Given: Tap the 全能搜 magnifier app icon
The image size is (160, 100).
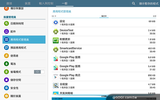Looking at the screenshot, I should (56, 85).
